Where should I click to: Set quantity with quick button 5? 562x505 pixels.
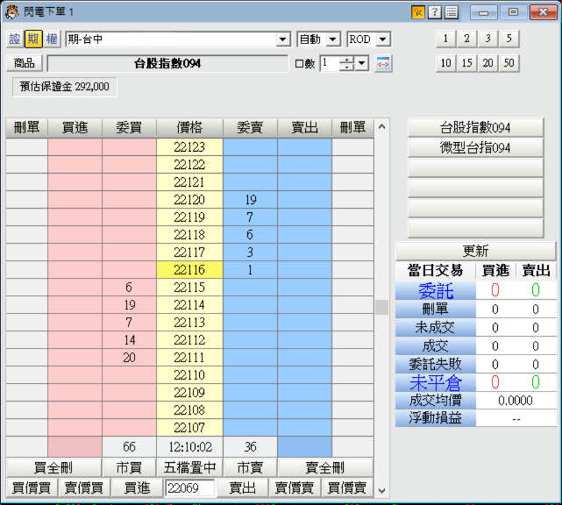tap(509, 39)
